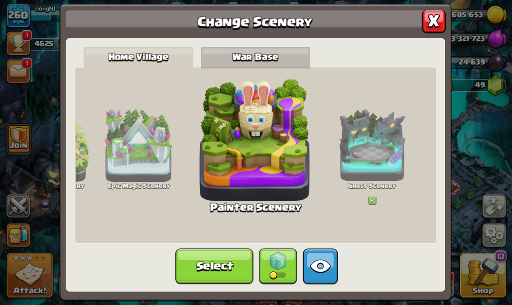Viewport: 512px width, 305px height.
Task: Open the crossed swords war icon
Action: [18, 206]
